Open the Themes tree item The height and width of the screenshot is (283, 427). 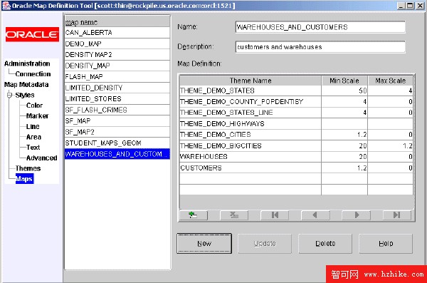[28, 168]
